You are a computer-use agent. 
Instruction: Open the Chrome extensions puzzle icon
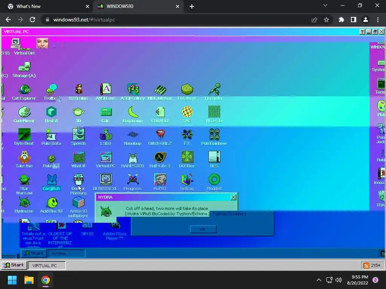341,20
